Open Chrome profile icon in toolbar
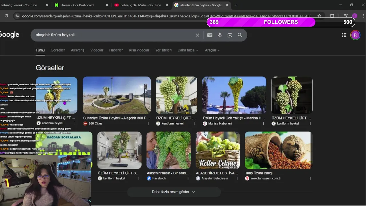Image resolution: width=366 pixels, height=206 pixels. point(355,16)
